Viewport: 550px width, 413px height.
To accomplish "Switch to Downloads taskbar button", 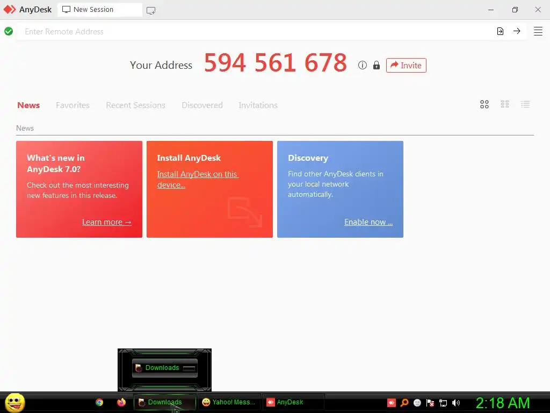I will click(x=164, y=402).
